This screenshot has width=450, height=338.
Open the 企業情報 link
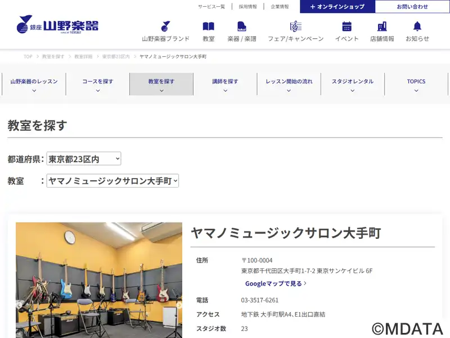click(x=280, y=7)
